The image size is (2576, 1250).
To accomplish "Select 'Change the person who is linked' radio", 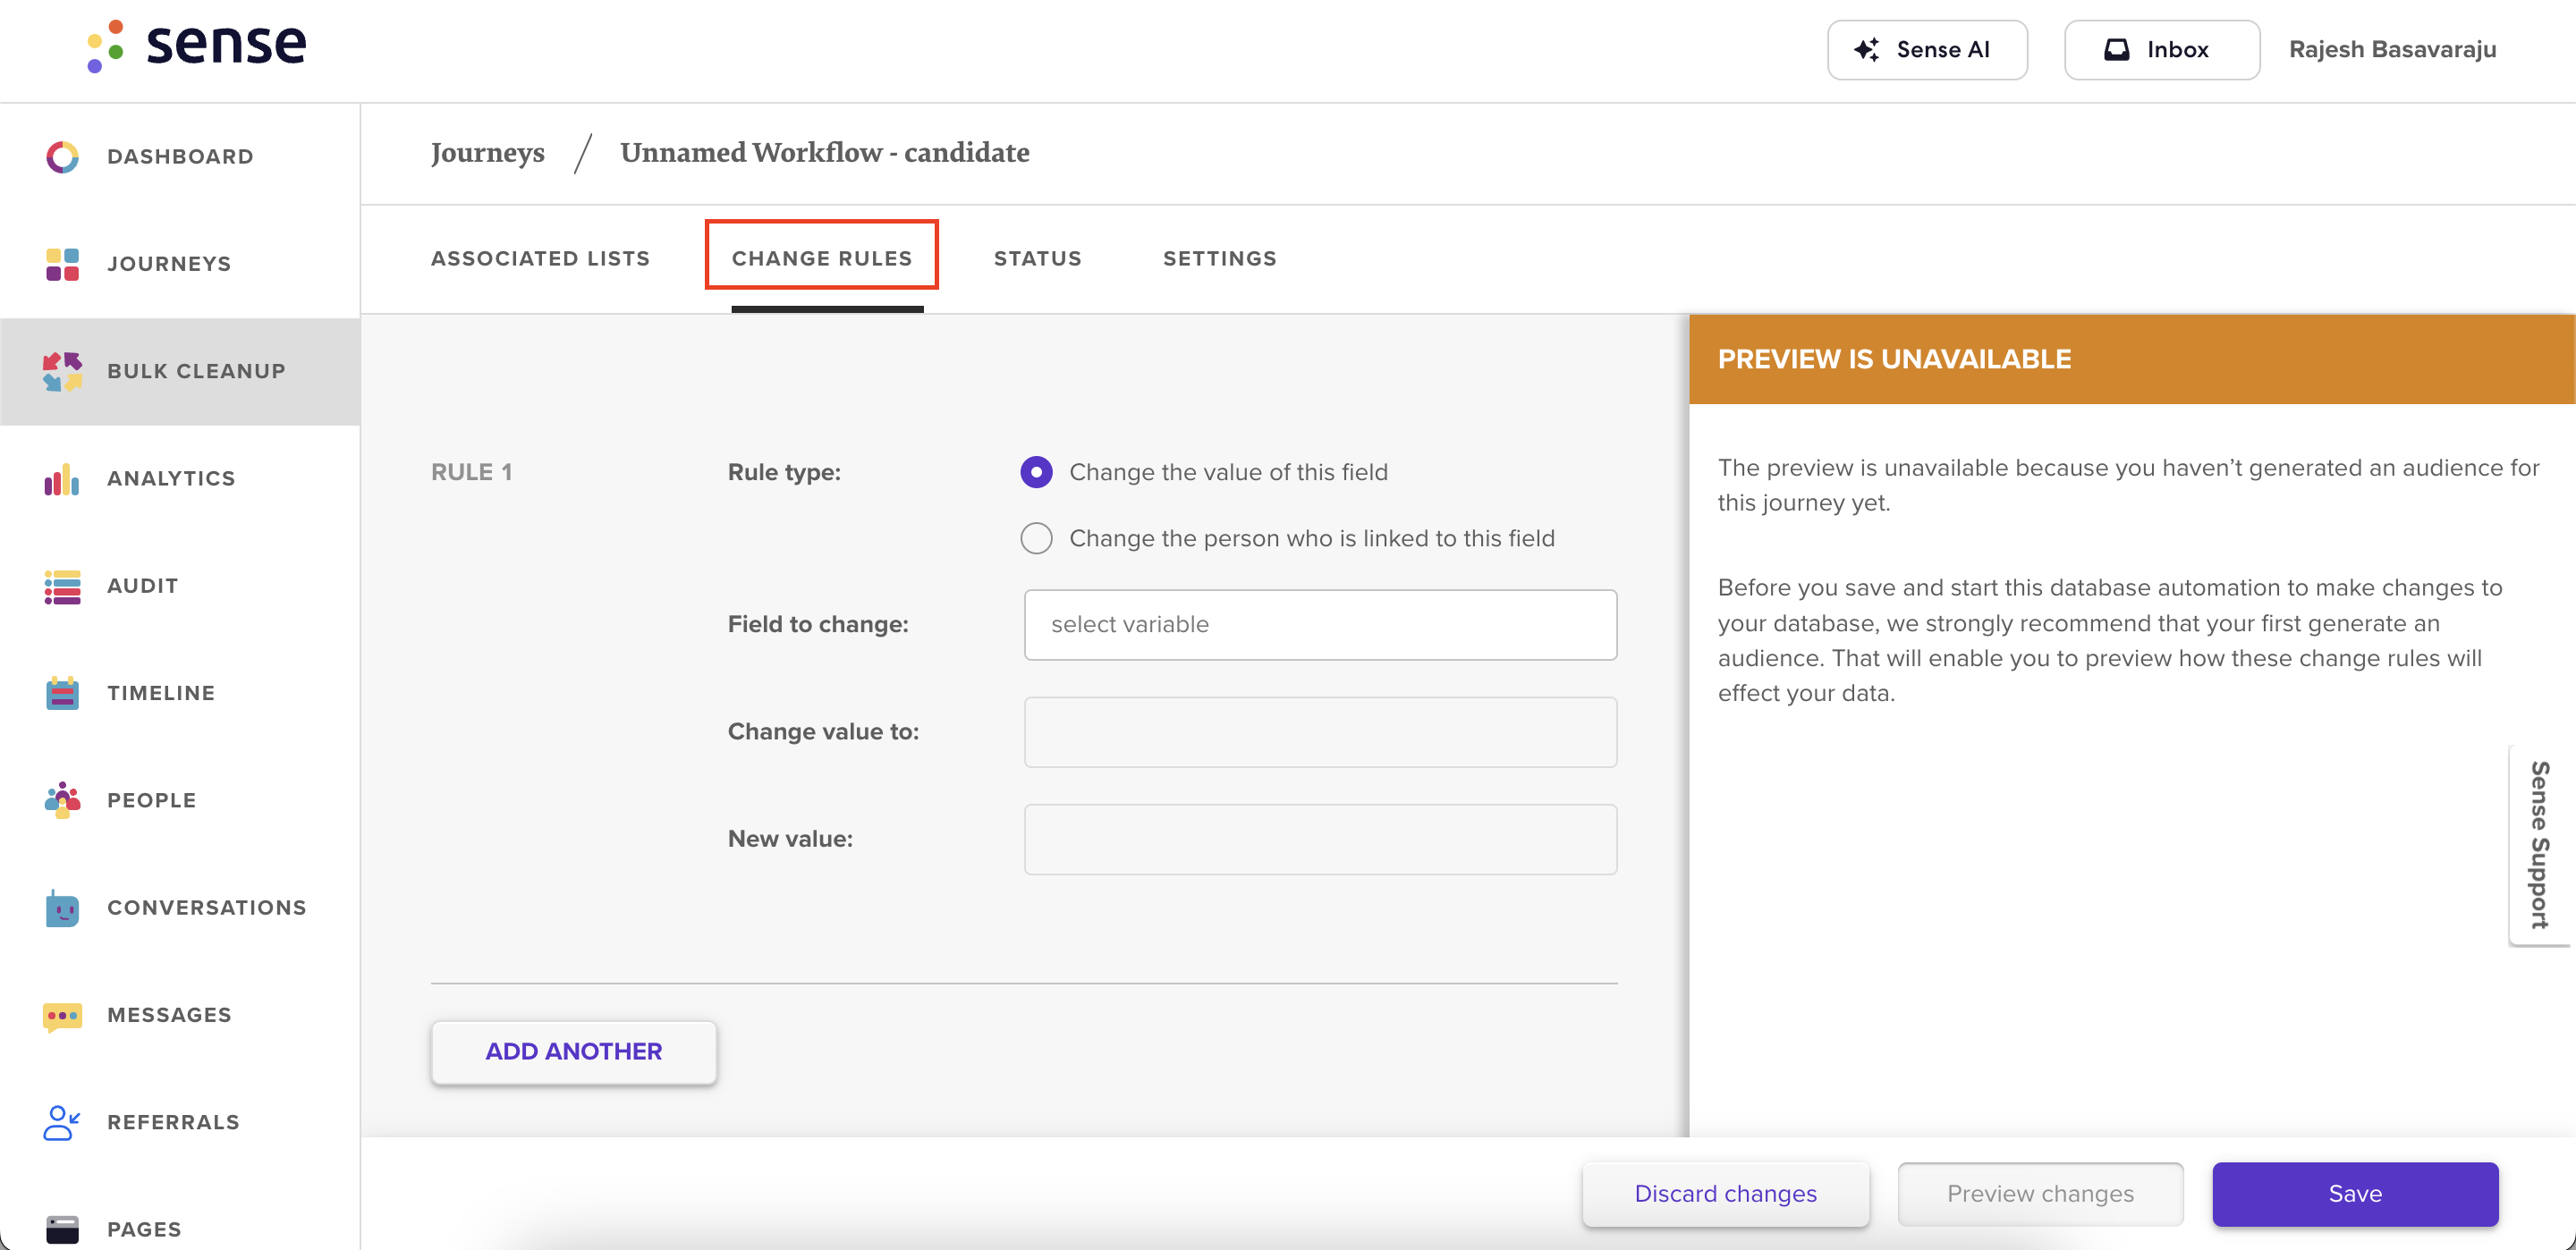I will 1036,538.
